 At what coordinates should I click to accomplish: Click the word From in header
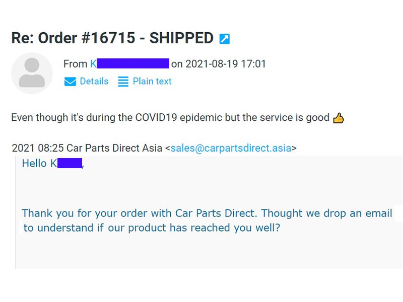tap(75, 64)
